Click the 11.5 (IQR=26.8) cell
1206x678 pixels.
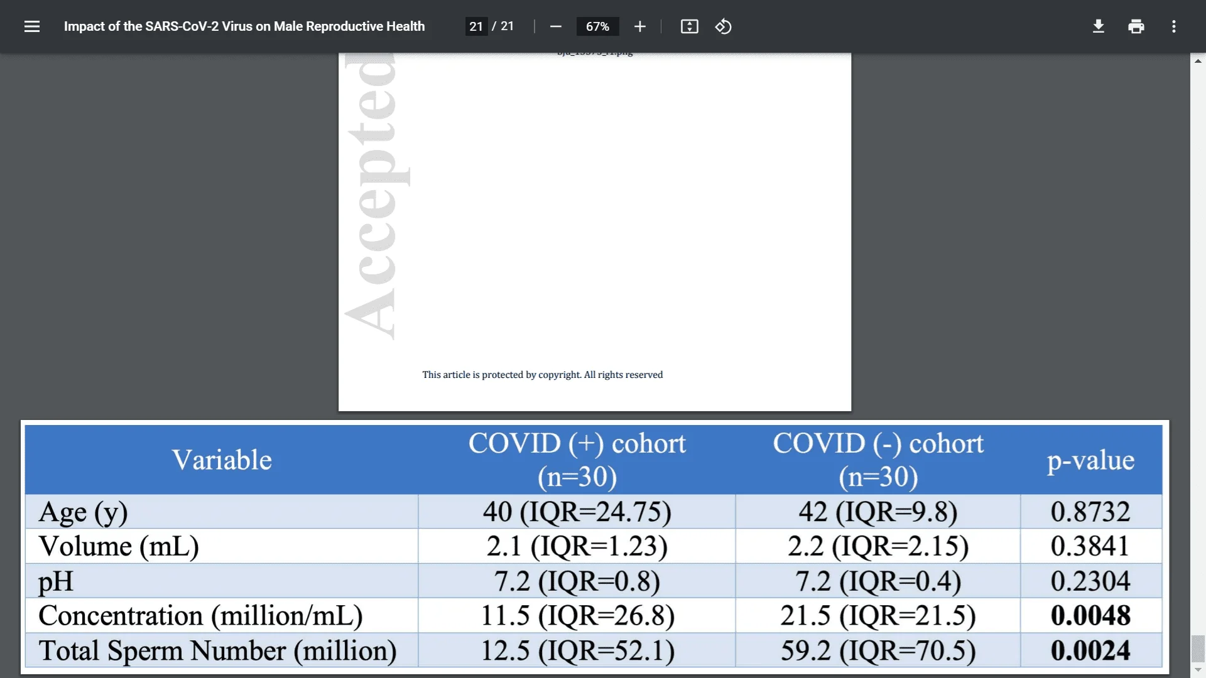tap(577, 616)
